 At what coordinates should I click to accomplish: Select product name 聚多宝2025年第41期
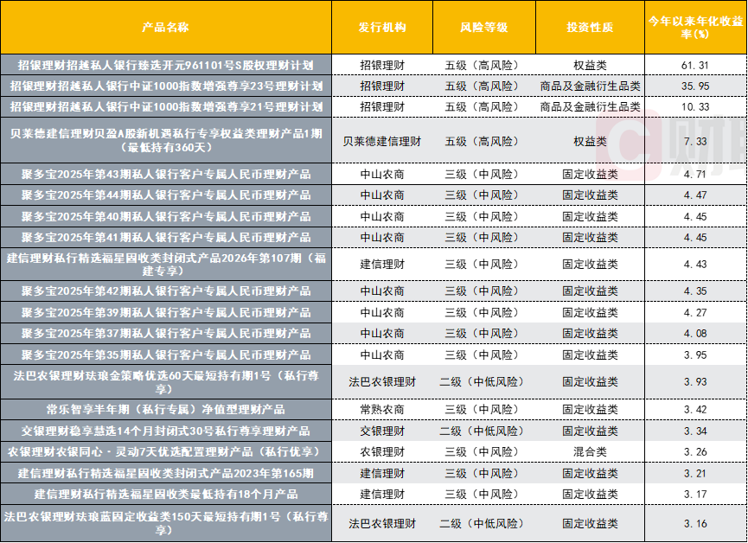point(165,238)
